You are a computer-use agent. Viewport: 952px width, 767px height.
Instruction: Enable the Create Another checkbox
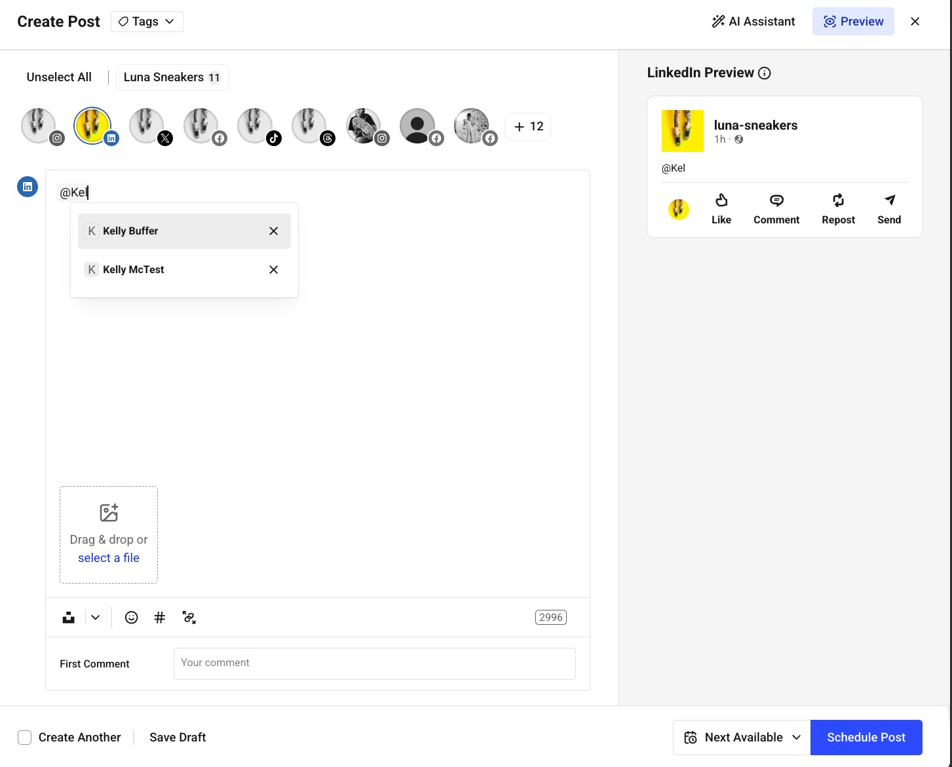24,737
